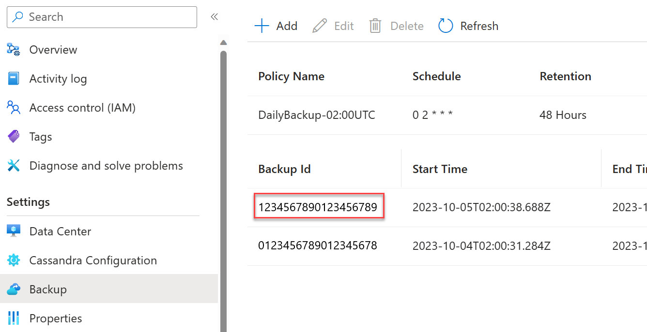The image size is (647, 332).
Task: Select backup Id 1234567890123456789
Action: click(x=318, y=207)
